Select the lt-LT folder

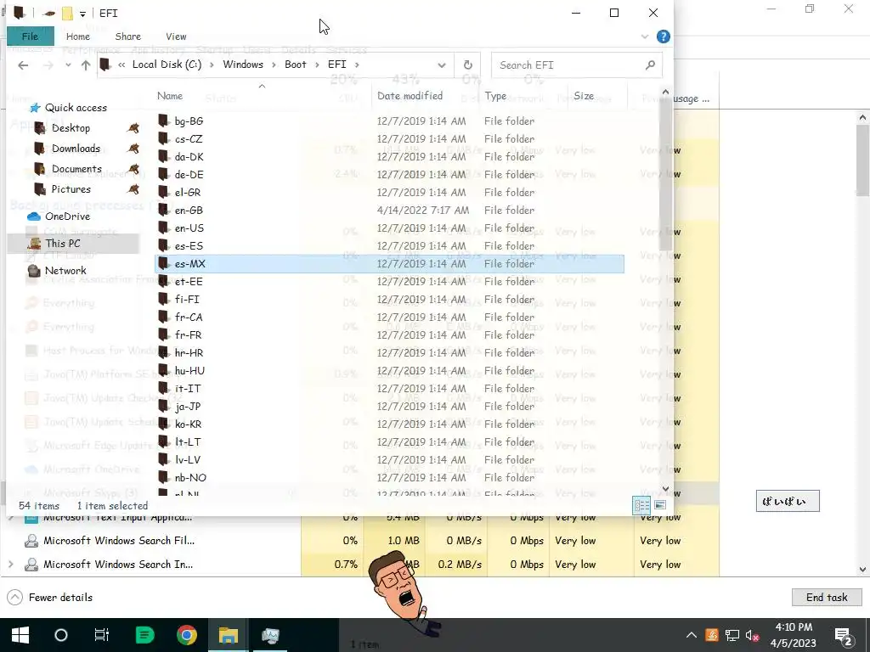coord(188,441)
